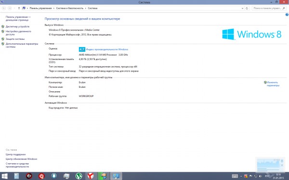Open the help question mark icon
This screenshot has height=180, width=289.
(x=287, y=15)
